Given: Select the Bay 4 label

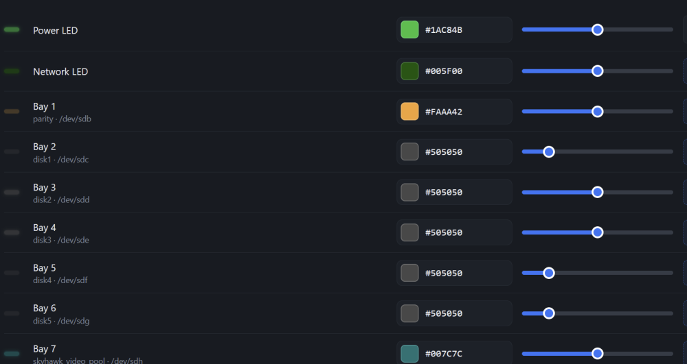Looking at the screenshot, I should (44, 228).
